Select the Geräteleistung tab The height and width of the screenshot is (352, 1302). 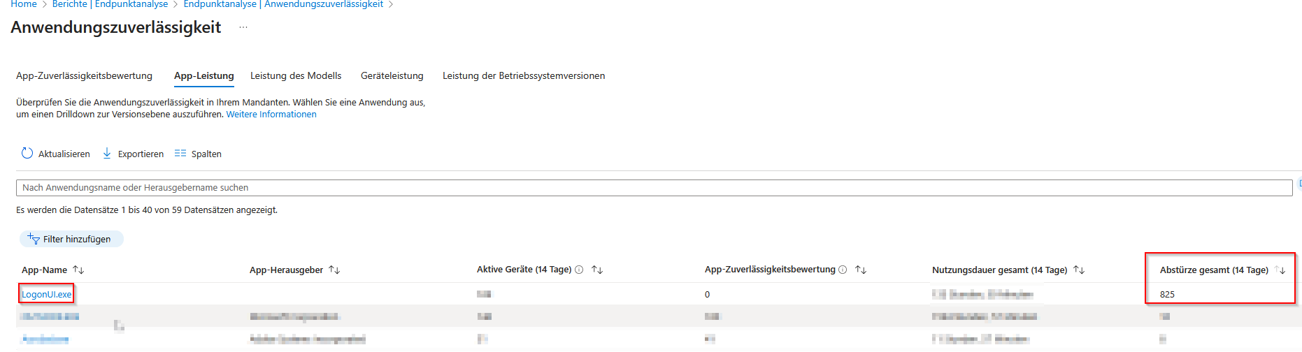coord(392,75)
